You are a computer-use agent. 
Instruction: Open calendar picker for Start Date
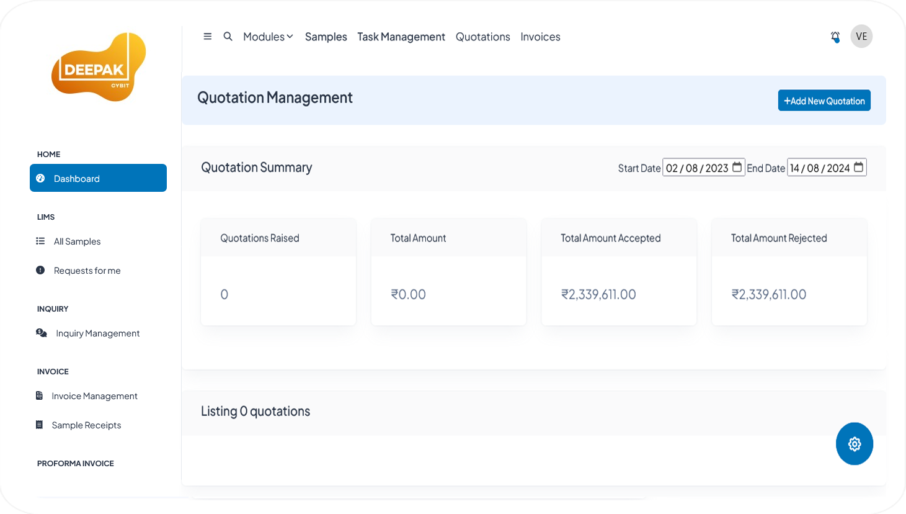point(737,168)
